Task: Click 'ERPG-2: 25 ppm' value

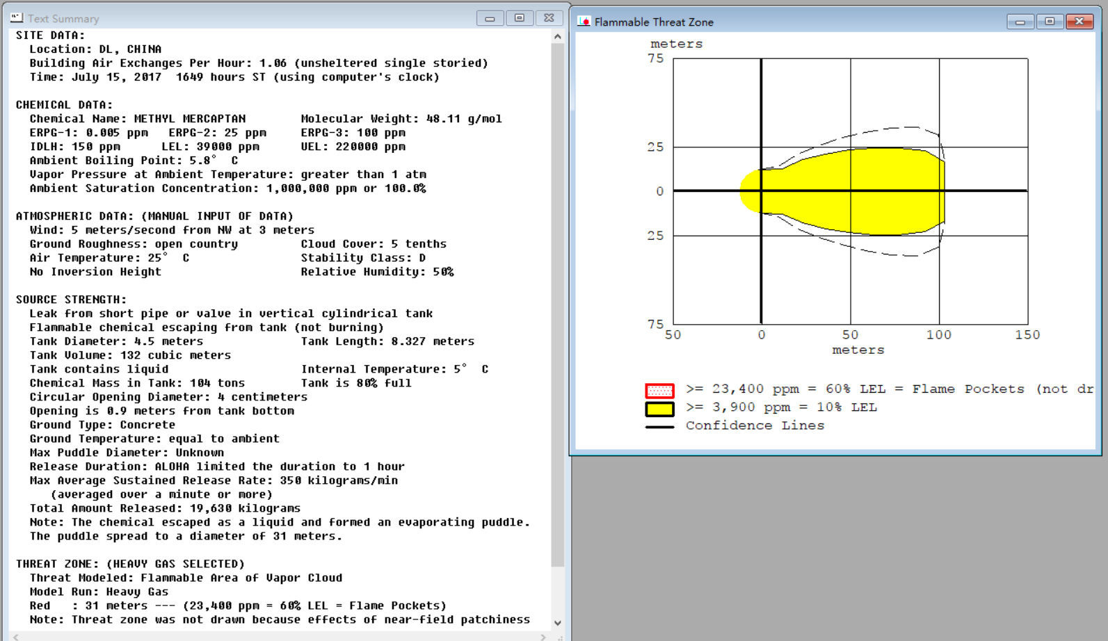Action: tap(217, 133)
